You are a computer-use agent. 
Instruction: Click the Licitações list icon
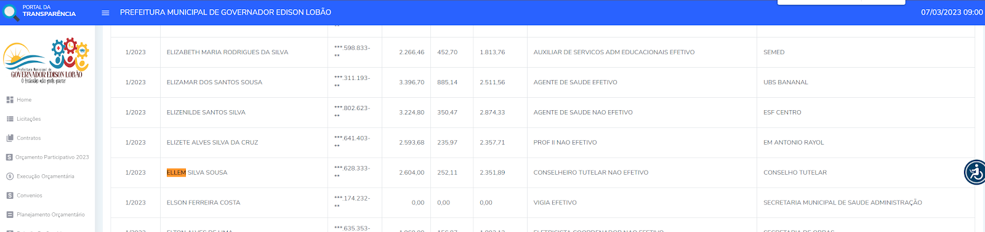[x=10, y=119]
